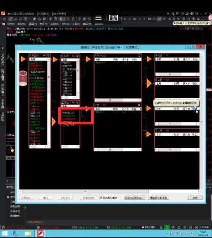The width and height of the screenshot is (212, 238).
Task: Collapse the account tree node with the box icon
Action: [8, 197]
